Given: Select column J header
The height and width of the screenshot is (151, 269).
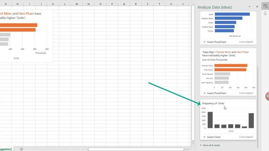Looking at the screenshot, I should click(x=41, y=4).
